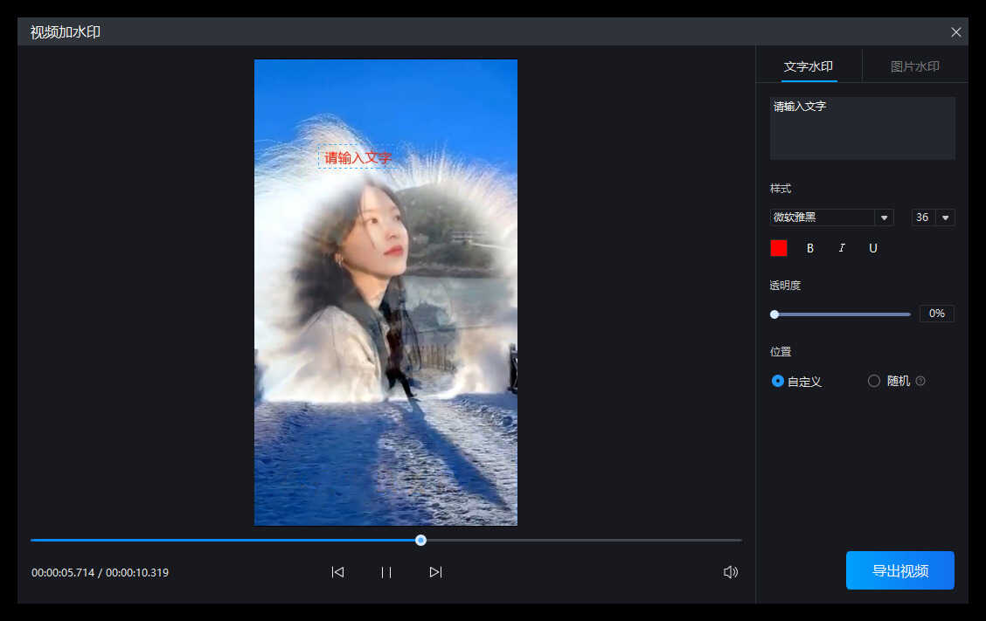
Task: Select the 随机 position radio button
Action: (874, 381)
